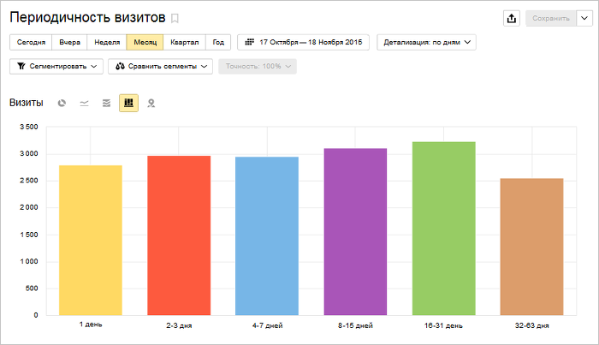Image resolution: width=599 pixels, height=345 pixels.
Task: Click the purple 8-15 дней bar
Action: [355, 231]
